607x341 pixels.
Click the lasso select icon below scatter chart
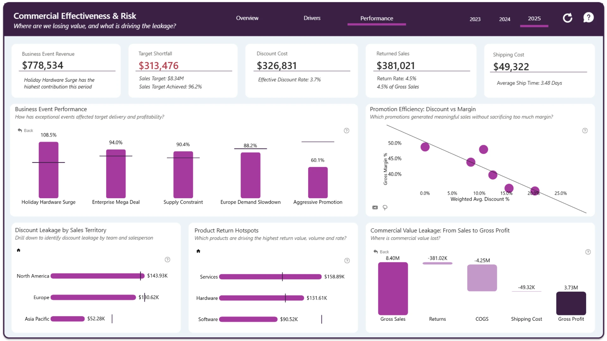pyautogui.click(x=385, y=207)
